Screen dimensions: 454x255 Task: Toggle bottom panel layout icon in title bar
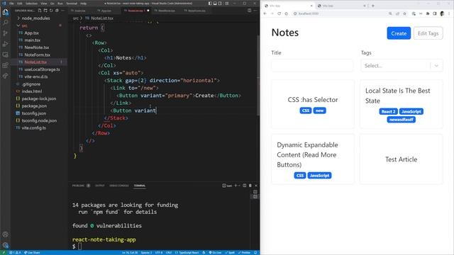point(215,4)
